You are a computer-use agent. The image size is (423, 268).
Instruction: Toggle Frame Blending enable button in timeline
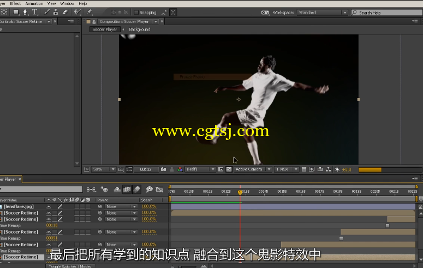coord(127,190)
